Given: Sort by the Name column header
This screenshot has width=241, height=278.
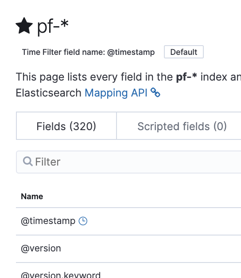Looking at the screenshot, I should tap(32, 197).
